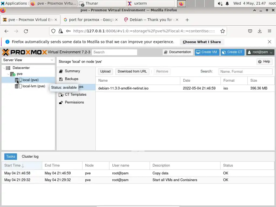Image resolution: width=276 pixels, height=207 pixels.
Task: Click Firefox's back arrow
Action: pos(6,31)
